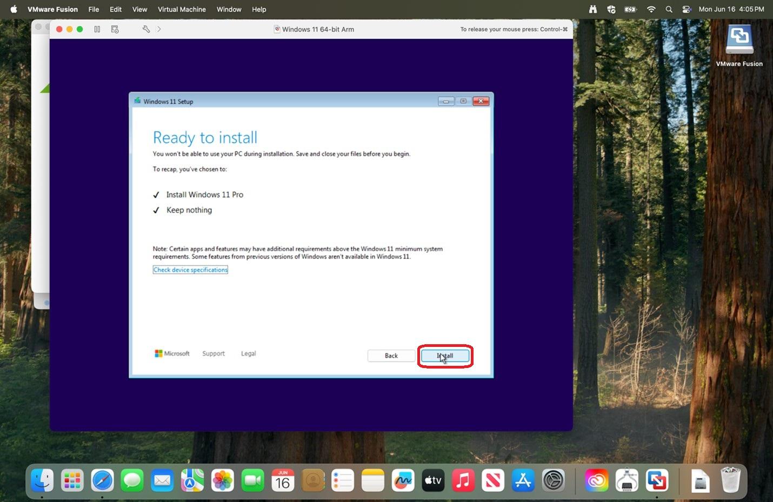773x502 pixels.
Task: Open Maps from the Dock
Action: pyautogui.click(x=192, y=480)
